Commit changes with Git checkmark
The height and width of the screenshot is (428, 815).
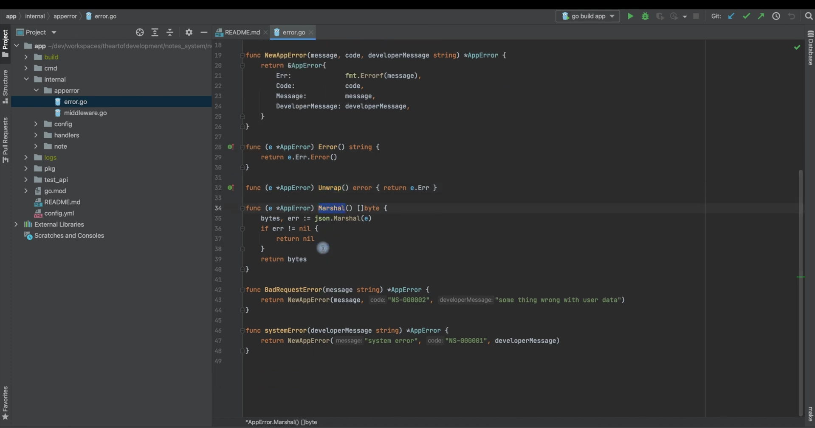[x=746, y=16]
